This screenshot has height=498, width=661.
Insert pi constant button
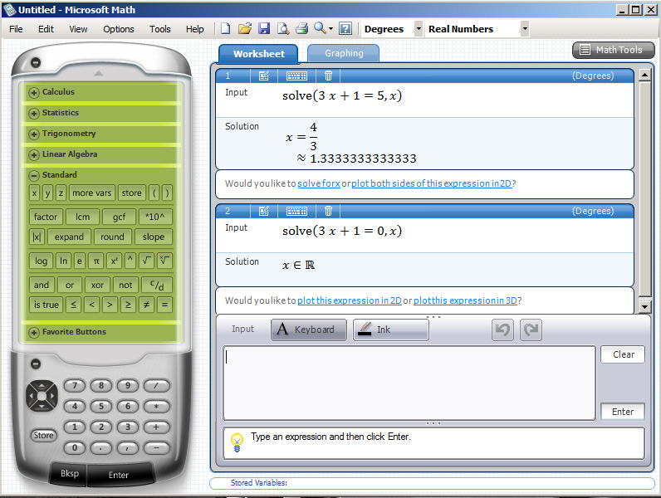click(96, 261)
